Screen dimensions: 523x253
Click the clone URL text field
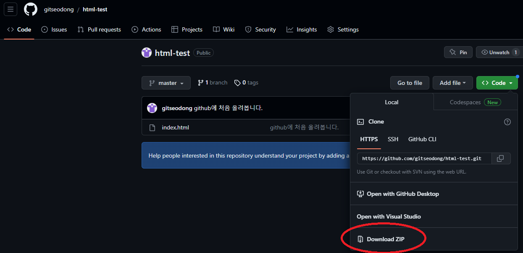tap(424, 158)
